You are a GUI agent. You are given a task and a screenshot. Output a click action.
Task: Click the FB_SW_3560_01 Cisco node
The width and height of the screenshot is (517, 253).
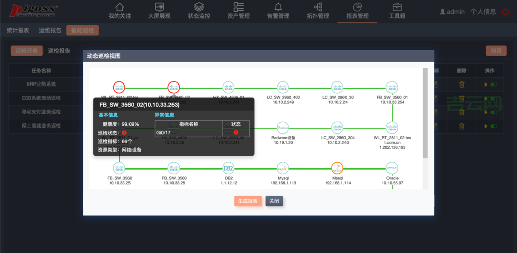(x=392, y=87)
